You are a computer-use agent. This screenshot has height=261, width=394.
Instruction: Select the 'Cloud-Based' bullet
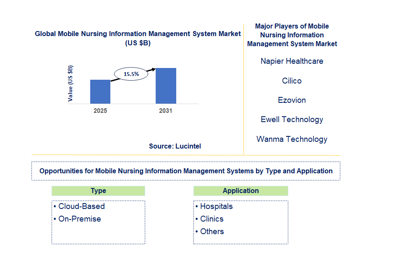coord(79,206)
